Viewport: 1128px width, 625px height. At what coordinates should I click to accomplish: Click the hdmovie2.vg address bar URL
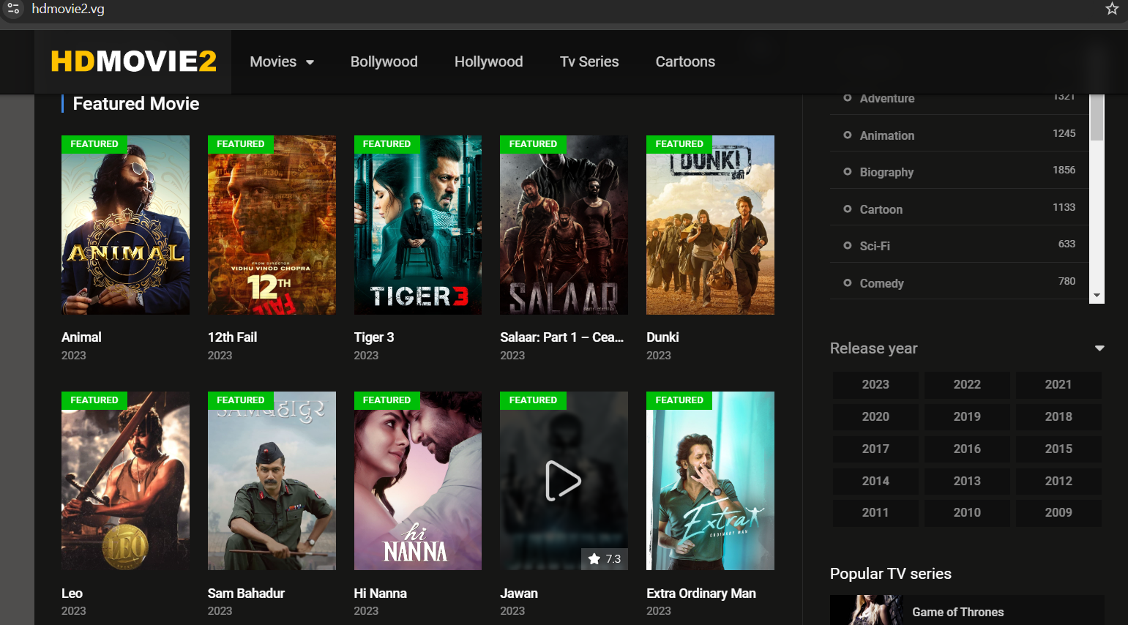[68, 9]
